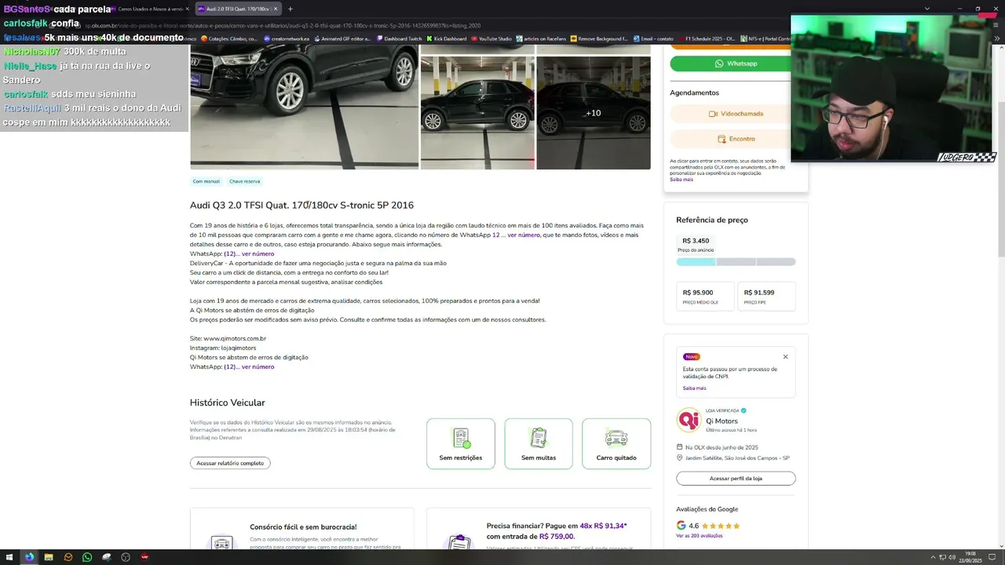Open the Sem multas card

(539, 444)
